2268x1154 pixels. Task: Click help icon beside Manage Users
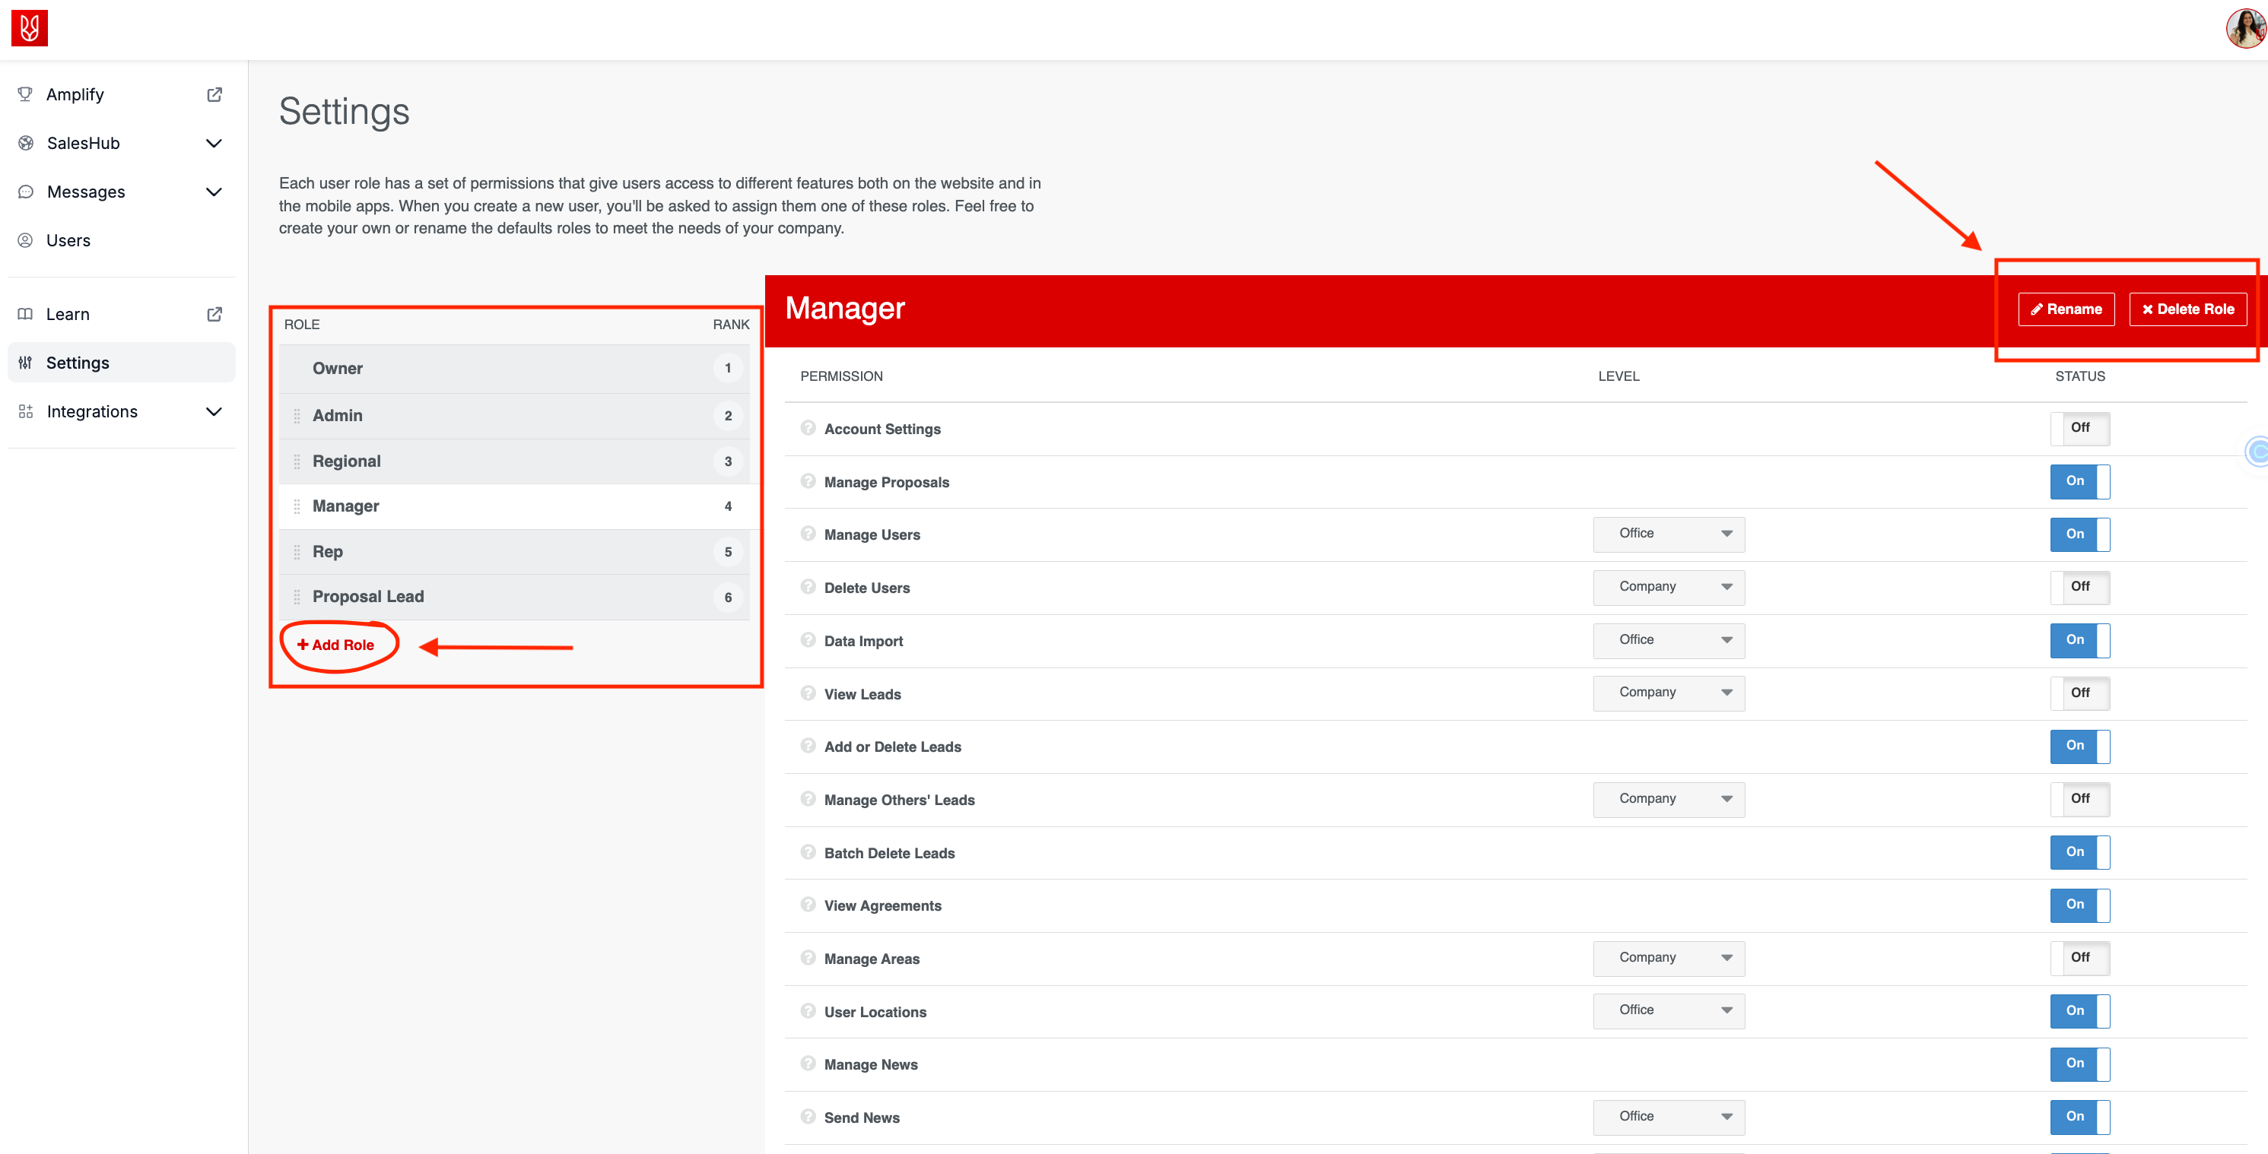click(808, 534)
